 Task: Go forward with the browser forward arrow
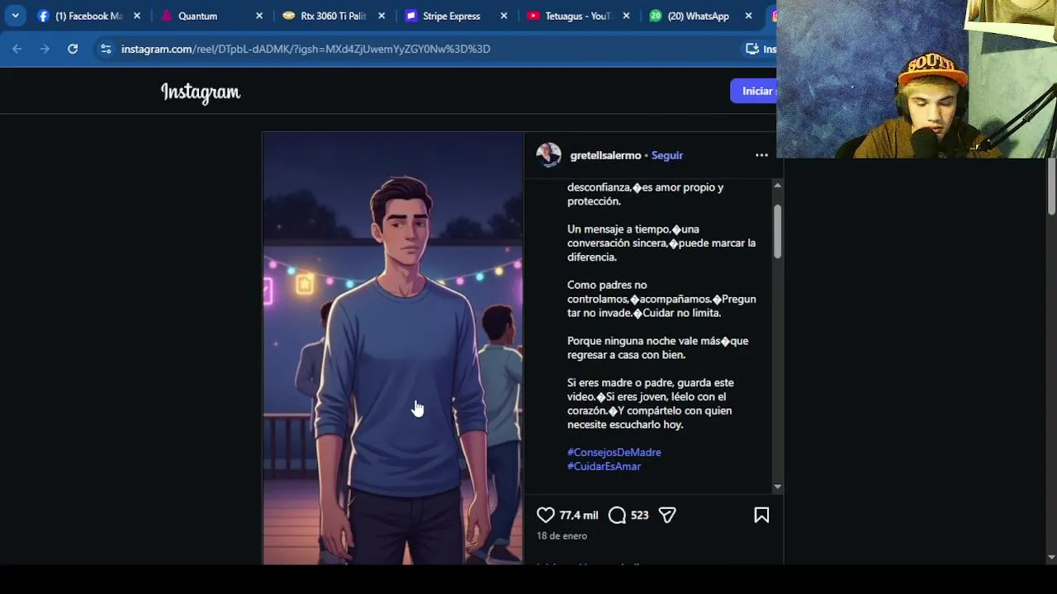point(45,49)
